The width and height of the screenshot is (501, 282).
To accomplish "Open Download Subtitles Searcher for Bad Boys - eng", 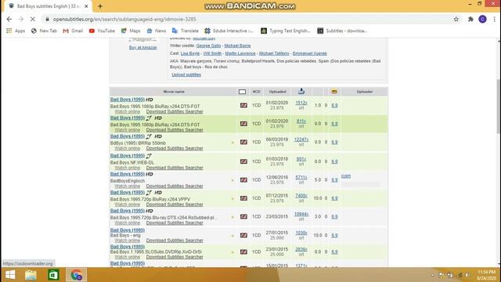I will tap(175, 240).
